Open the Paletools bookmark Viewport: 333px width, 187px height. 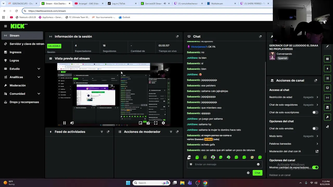[x=26, y=17]
